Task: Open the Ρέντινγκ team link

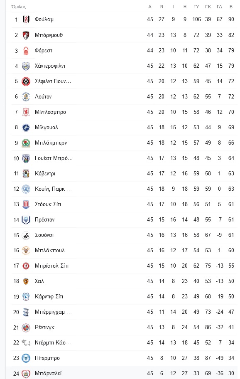Action: 45,327
